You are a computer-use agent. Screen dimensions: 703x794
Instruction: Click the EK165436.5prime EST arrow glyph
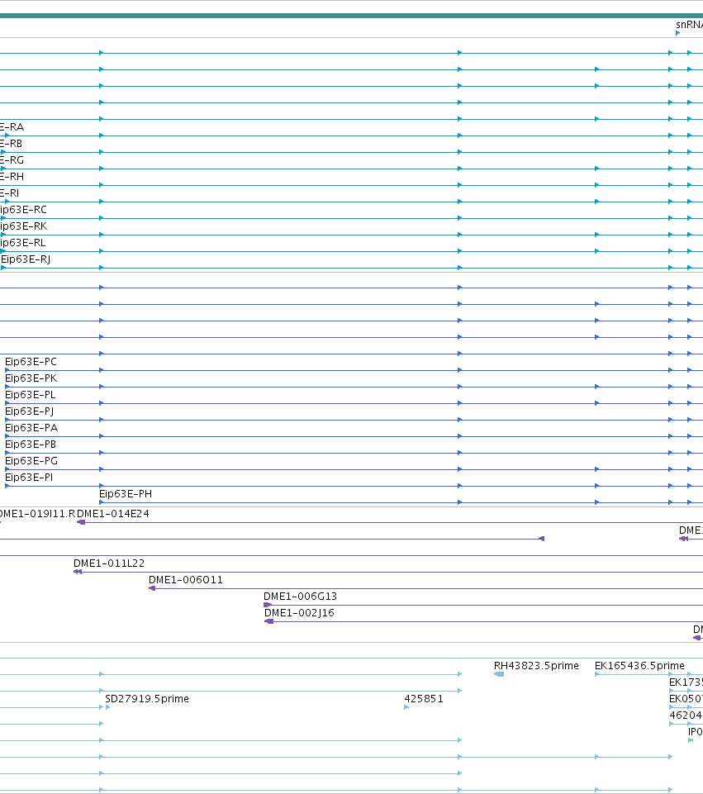(597, 674)
